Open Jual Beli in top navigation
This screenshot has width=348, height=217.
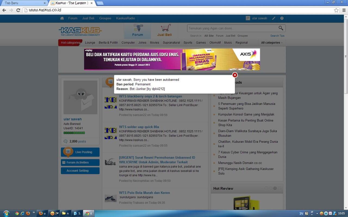(88, 18)
